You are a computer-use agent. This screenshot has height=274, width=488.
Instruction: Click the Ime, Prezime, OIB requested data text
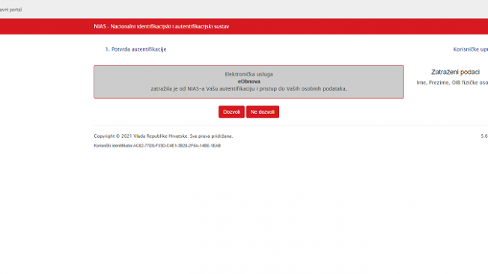pos(452,82)
